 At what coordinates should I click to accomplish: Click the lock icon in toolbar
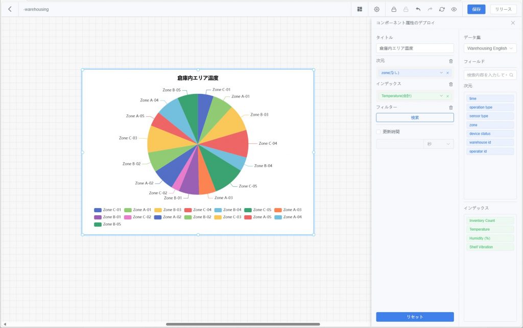click(394, 9)
